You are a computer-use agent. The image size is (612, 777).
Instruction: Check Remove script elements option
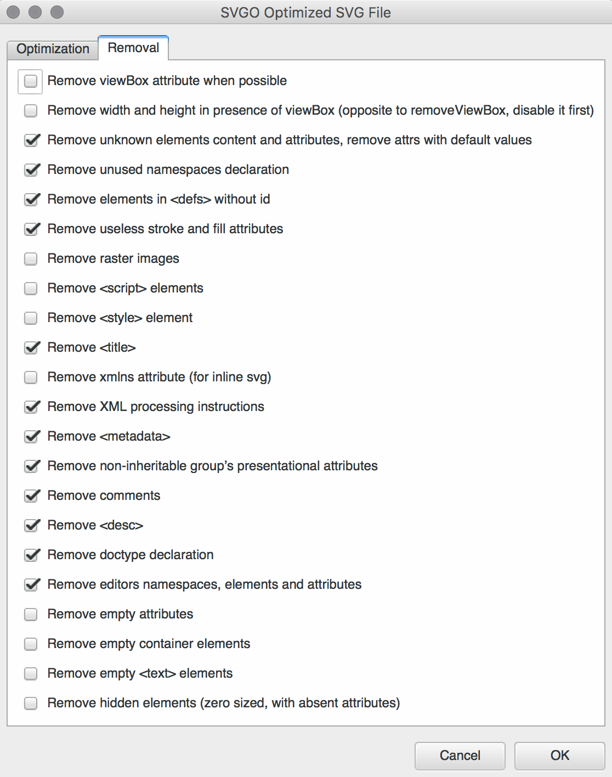(31, 289)
